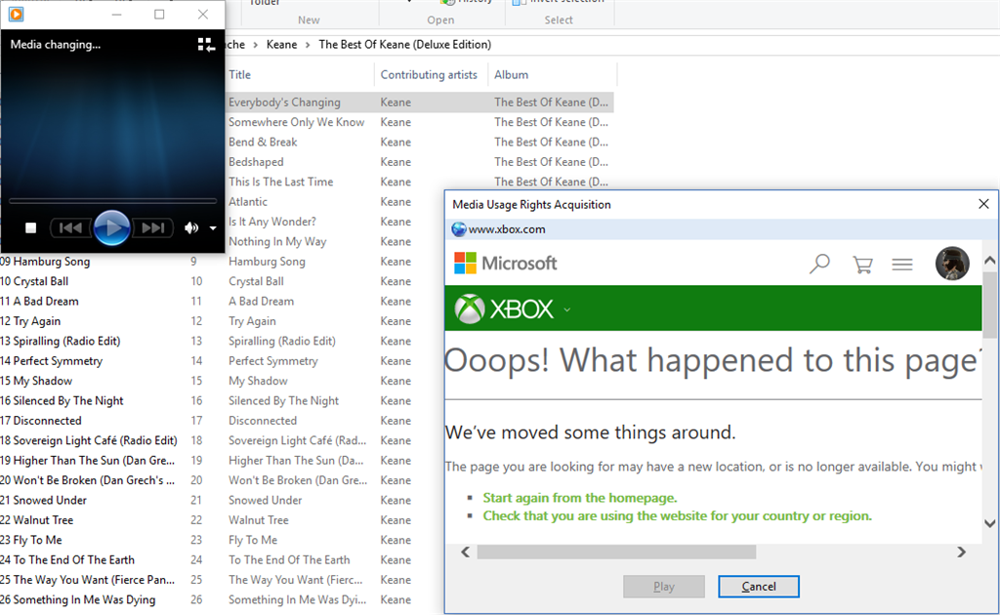This screenshot has height=615, width=1000.
Task: Select the '14 Perfect Symmetry' file name
Action: (x=51, y=361)
